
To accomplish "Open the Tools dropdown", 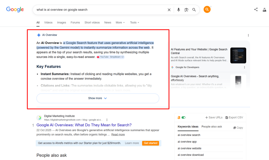I will pos(134,23).
